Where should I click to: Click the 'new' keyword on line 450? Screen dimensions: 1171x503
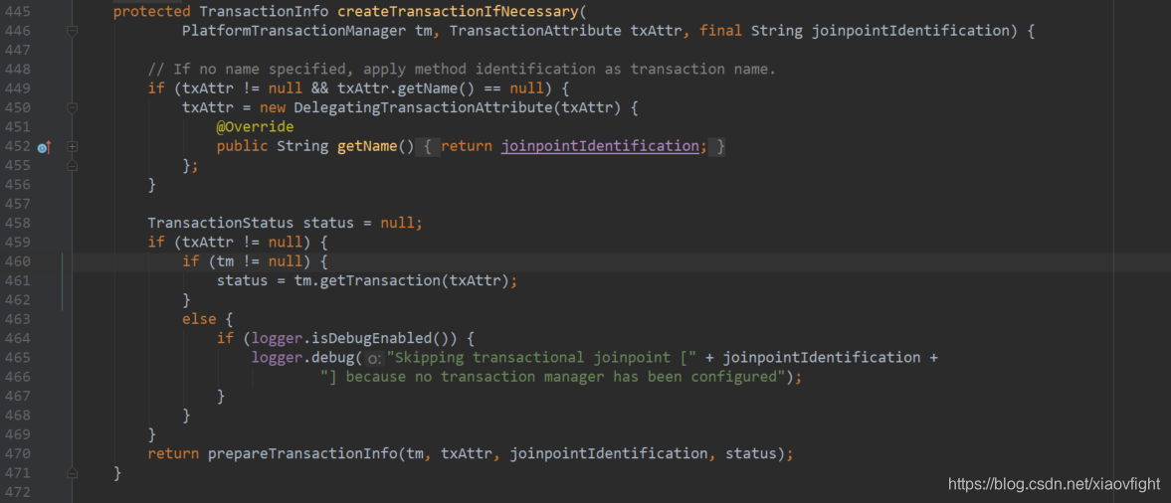coord(273,108)
